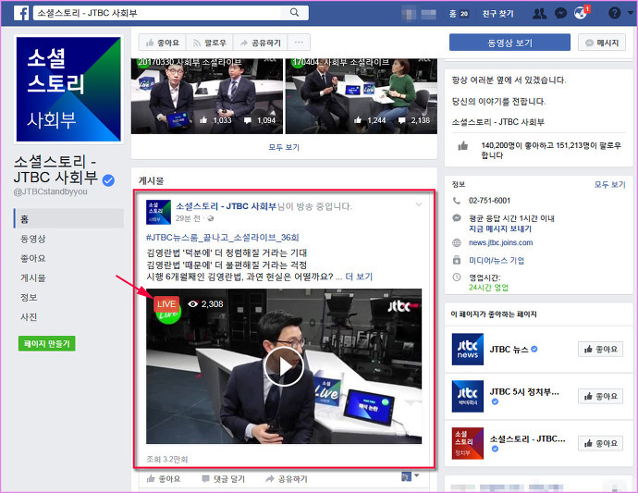The height and width of the screenshot is (493, 638).
Task: Select 좋아요 in the left sidebar
Action: (x=33, y=258)
